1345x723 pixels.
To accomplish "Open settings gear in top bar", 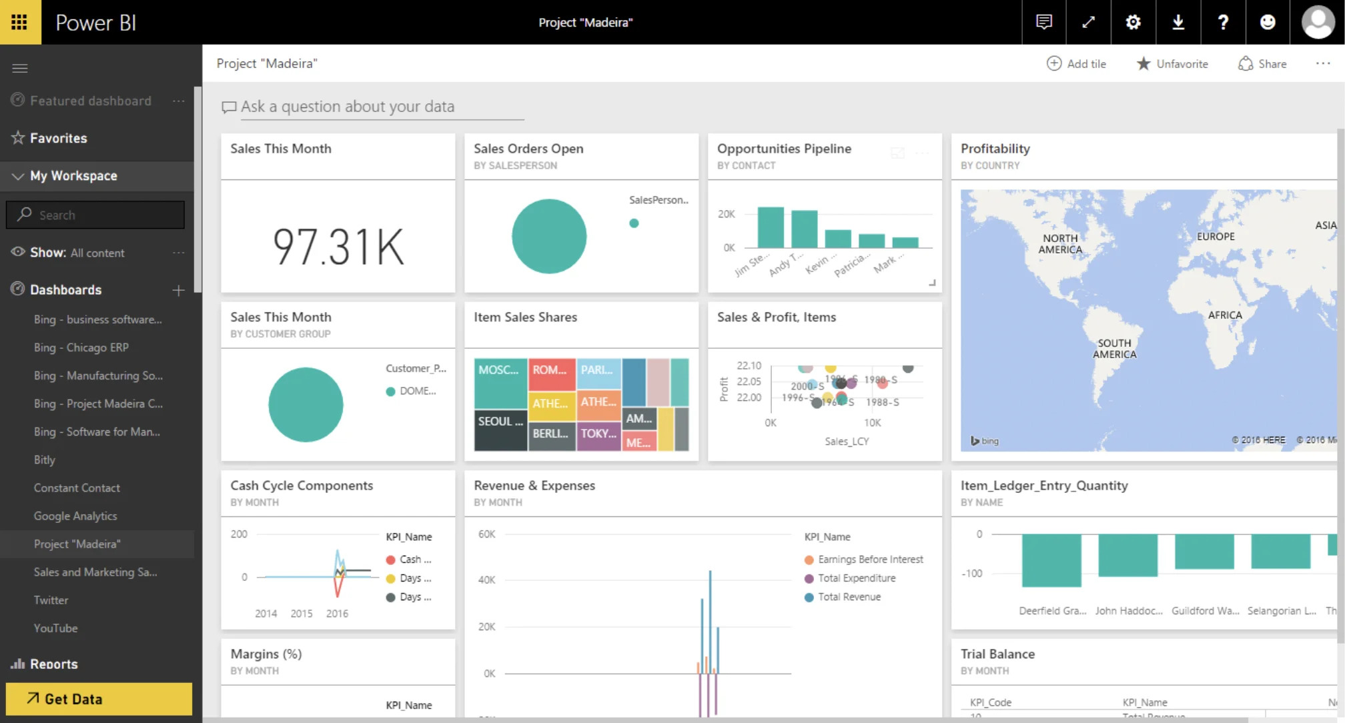I will [1133, 22].
